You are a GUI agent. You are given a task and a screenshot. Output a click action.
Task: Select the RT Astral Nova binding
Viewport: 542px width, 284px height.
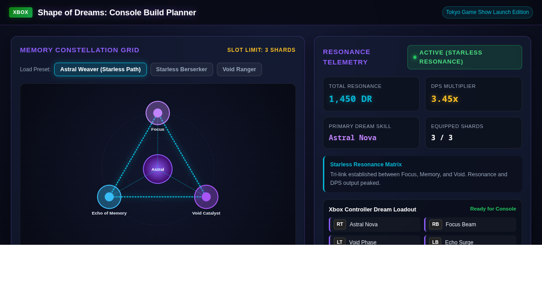pyautogui.click(x=374, y=224)
